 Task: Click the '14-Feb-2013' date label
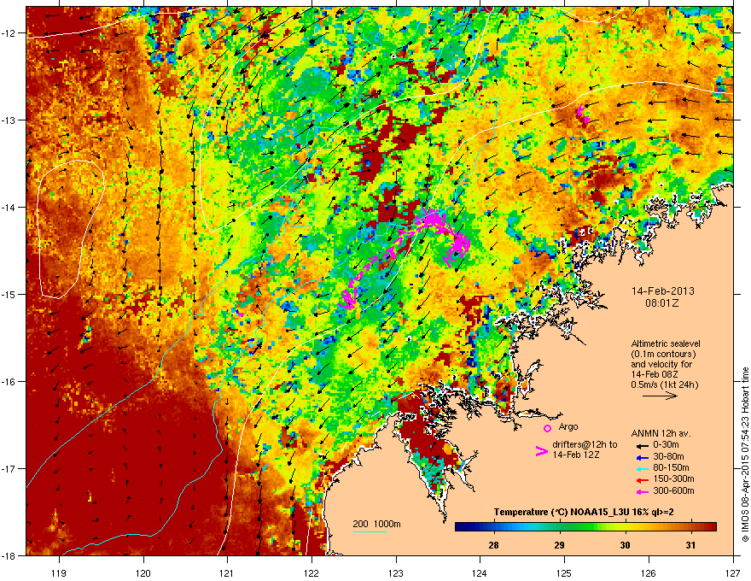click(x=662, y=291)
